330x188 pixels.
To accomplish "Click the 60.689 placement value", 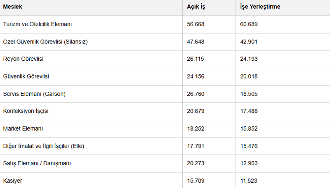I will coord(249,24).
